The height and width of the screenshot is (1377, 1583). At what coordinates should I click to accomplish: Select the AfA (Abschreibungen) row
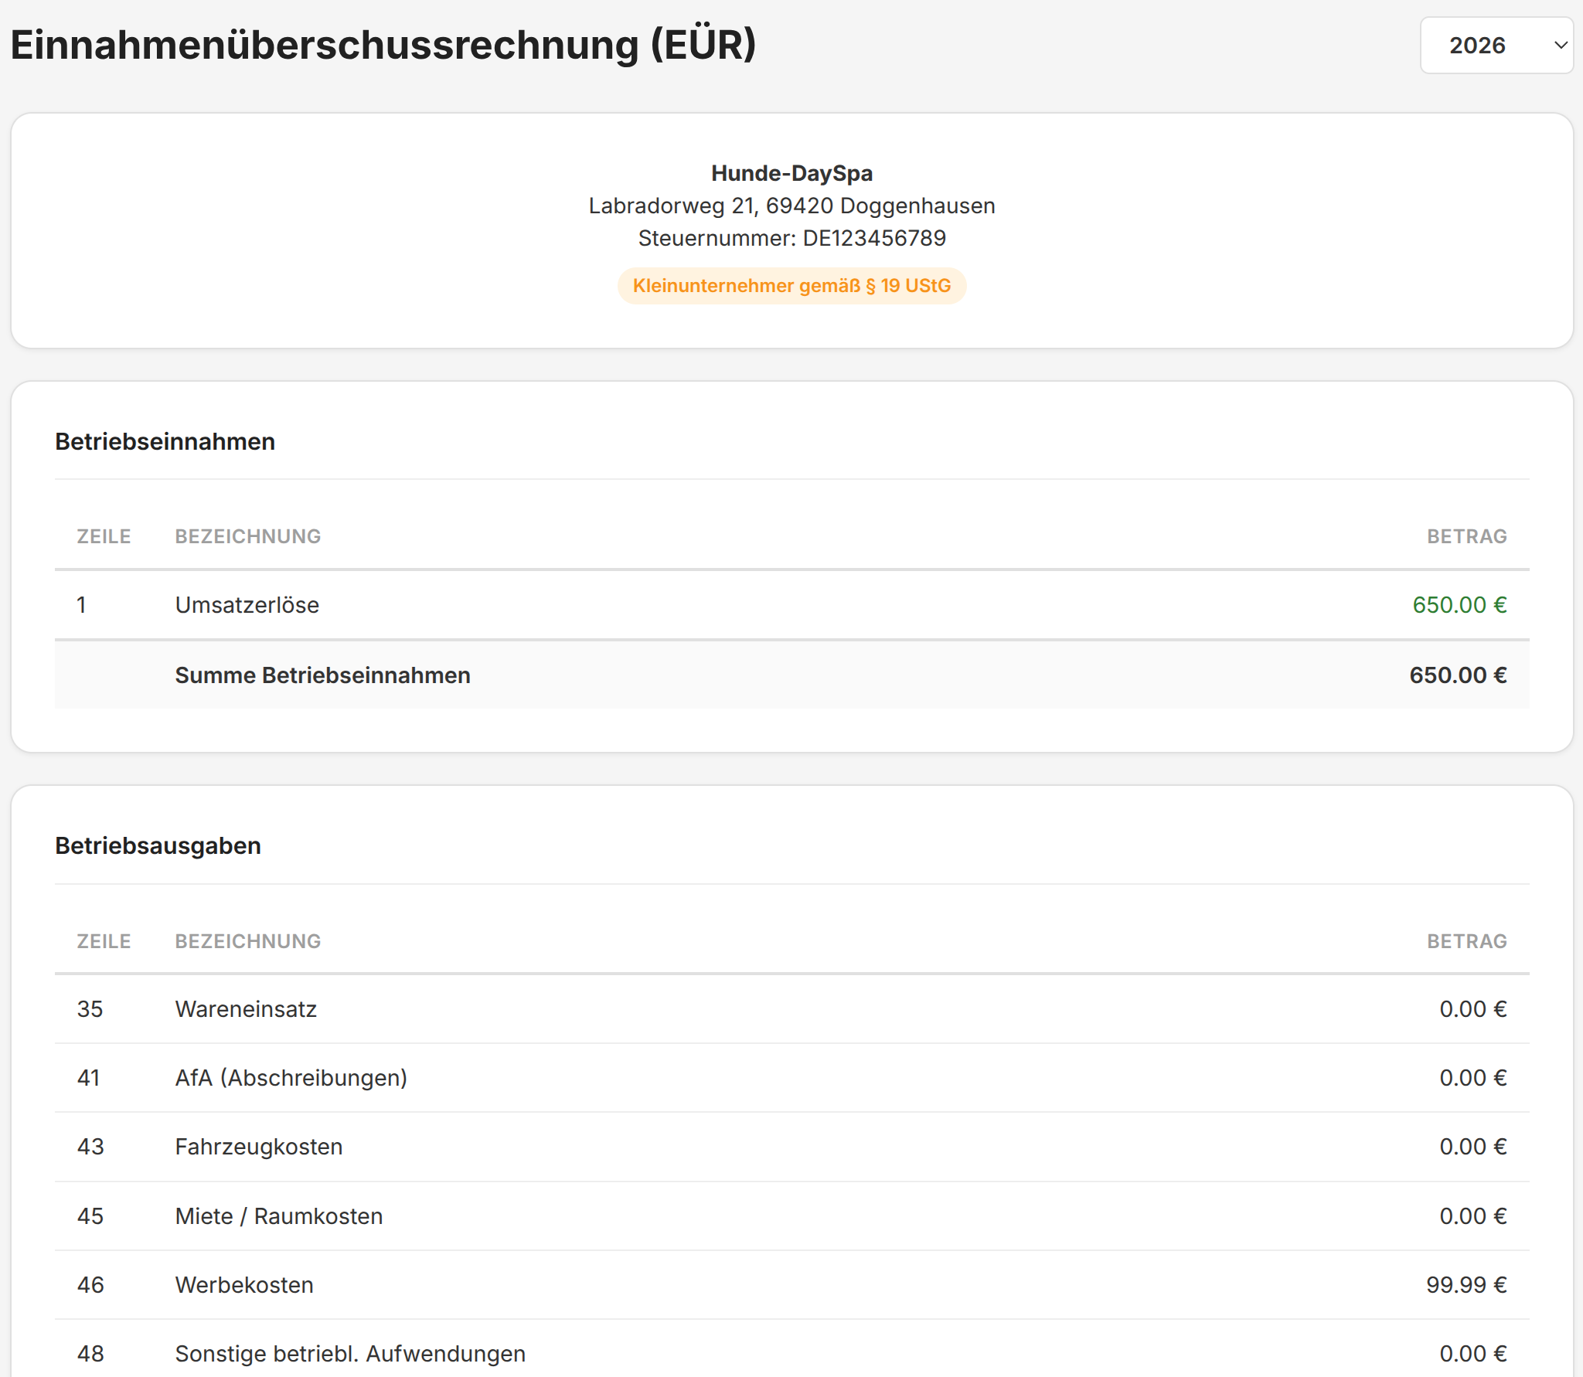(291, 1078)
